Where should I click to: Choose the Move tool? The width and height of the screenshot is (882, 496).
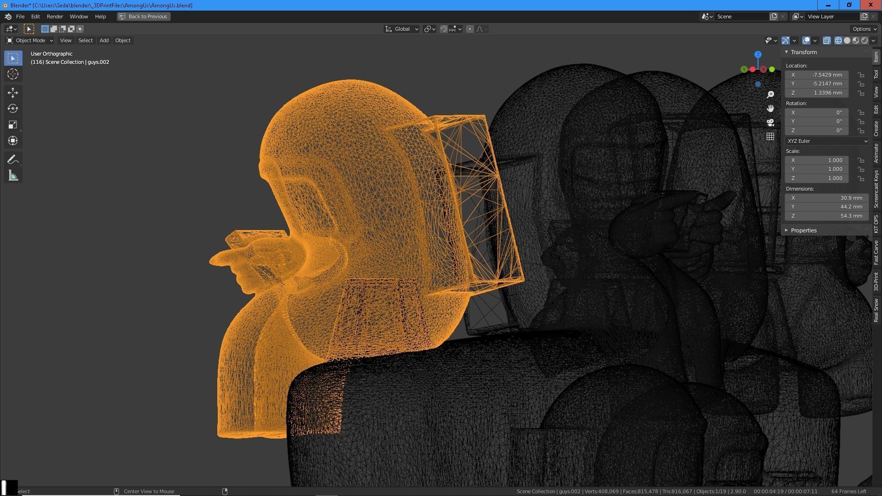pyautogui.click(x=13, y=93)
